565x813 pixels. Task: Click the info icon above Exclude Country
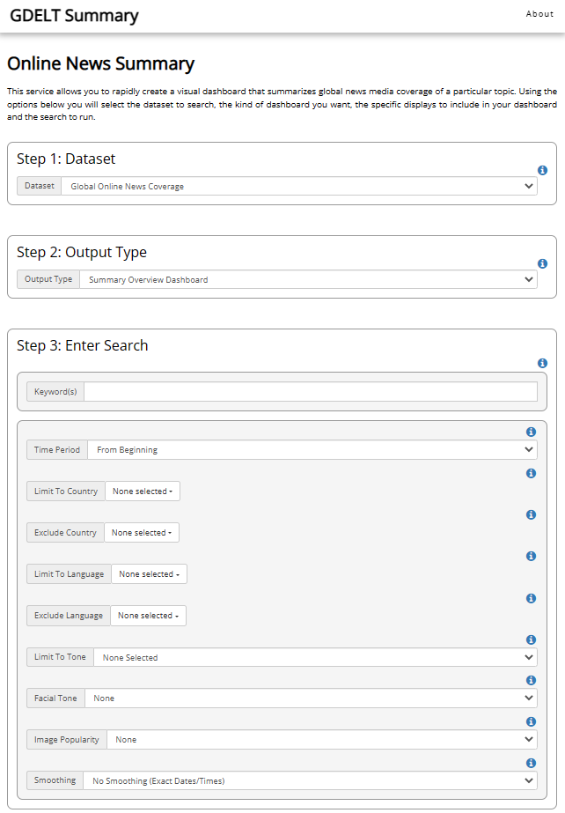click(x=531, y=514)
